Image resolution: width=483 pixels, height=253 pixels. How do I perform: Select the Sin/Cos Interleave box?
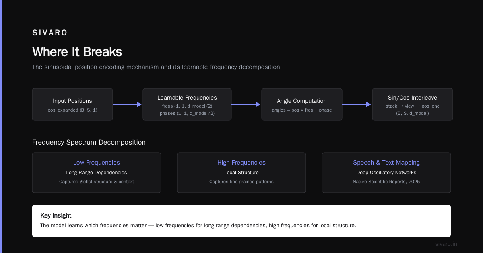click(413, 104)
